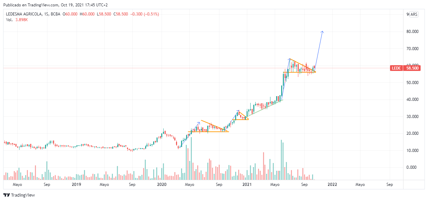
Task: Click the TradingView logo icon
Action: 6,195
